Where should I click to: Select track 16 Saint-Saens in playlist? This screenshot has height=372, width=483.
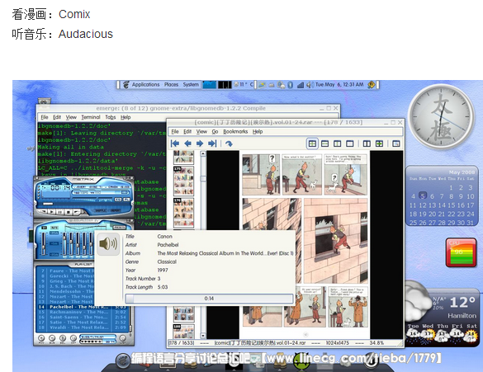(82, 318)
